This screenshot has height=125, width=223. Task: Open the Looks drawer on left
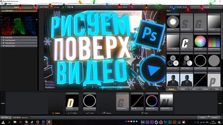(x=3, y=103)
